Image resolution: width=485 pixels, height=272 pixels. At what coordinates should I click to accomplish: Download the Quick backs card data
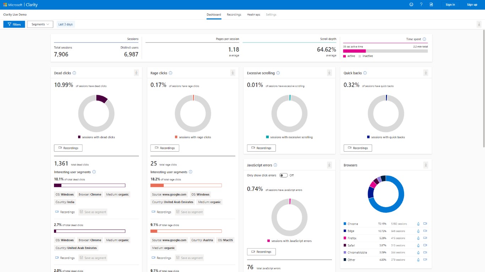point(426,73)
